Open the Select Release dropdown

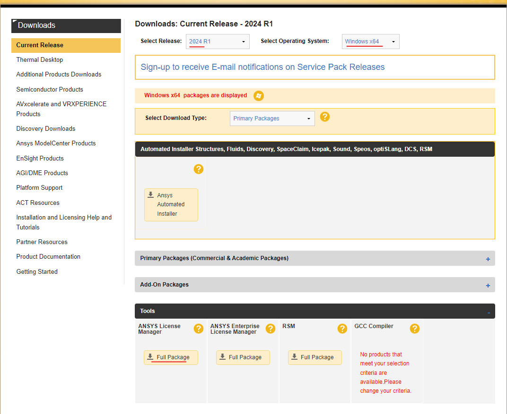click(x=218, y=42)
